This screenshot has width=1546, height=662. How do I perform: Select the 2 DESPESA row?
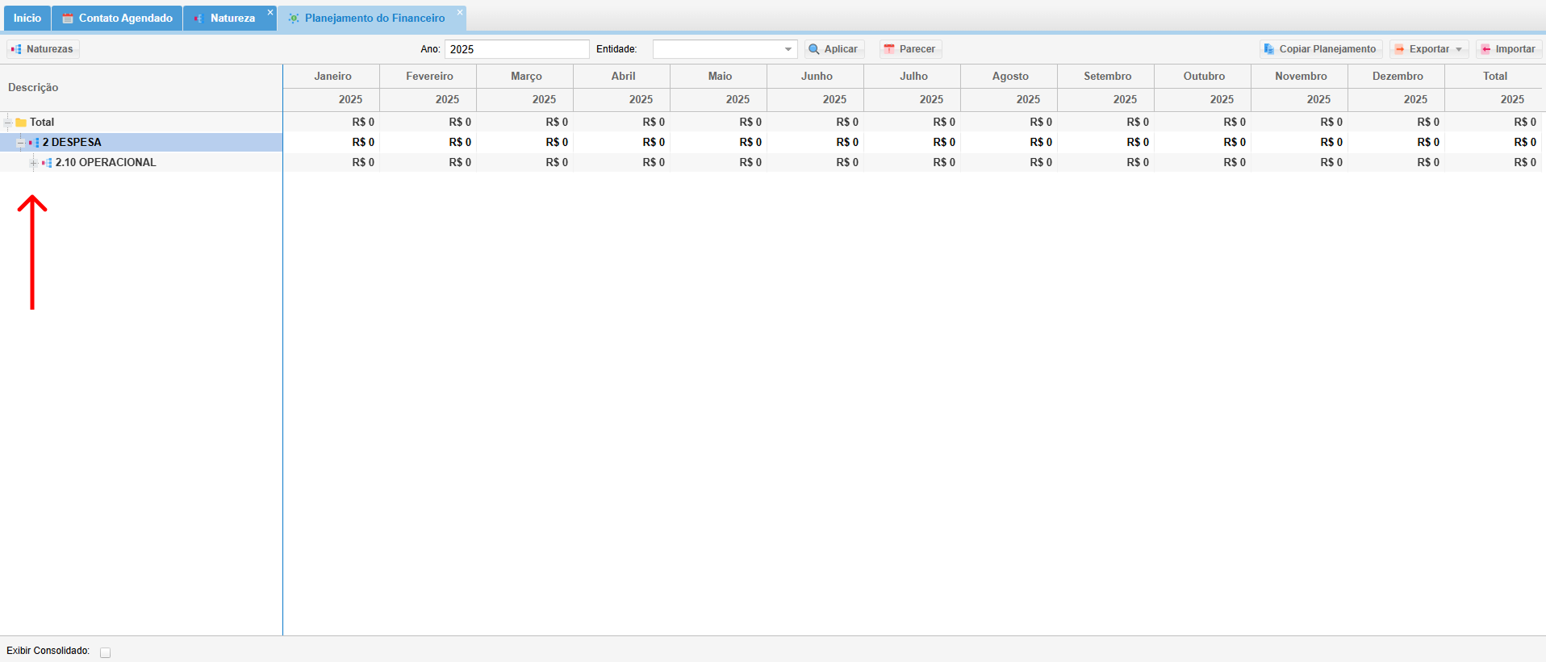pyautogui.click(x=141, y=143)
